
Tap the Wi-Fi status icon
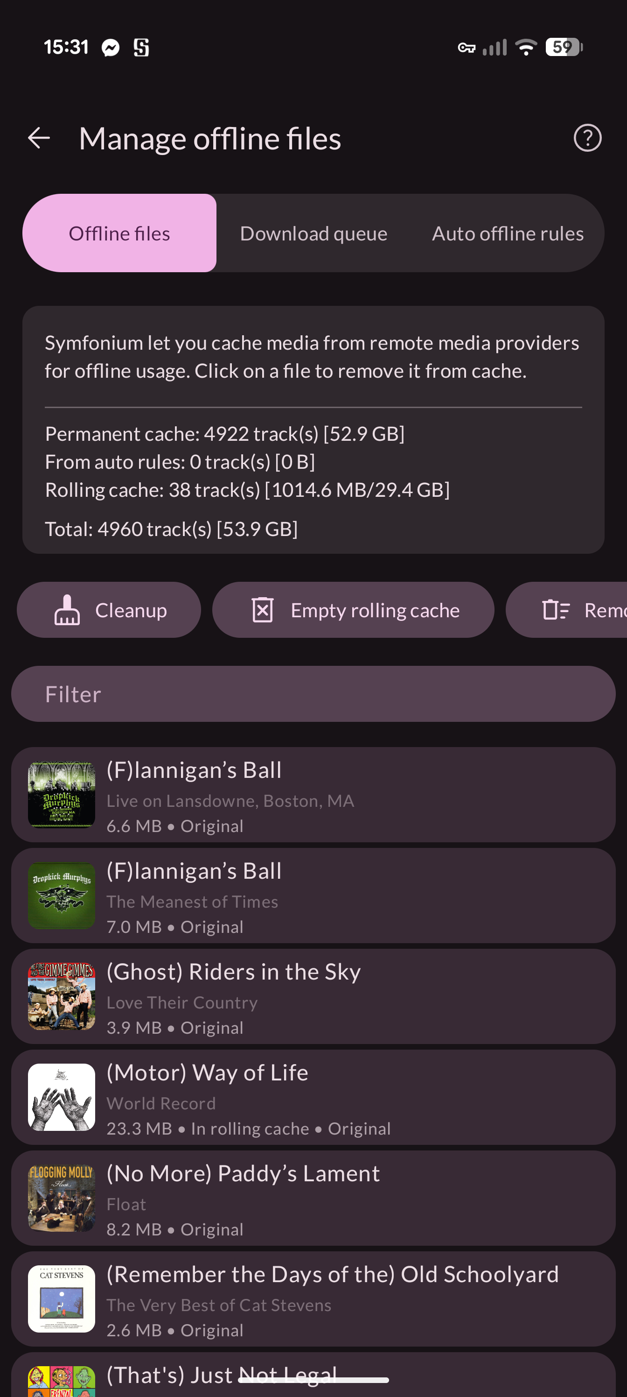pyautogui.click(x=526, y=47)
